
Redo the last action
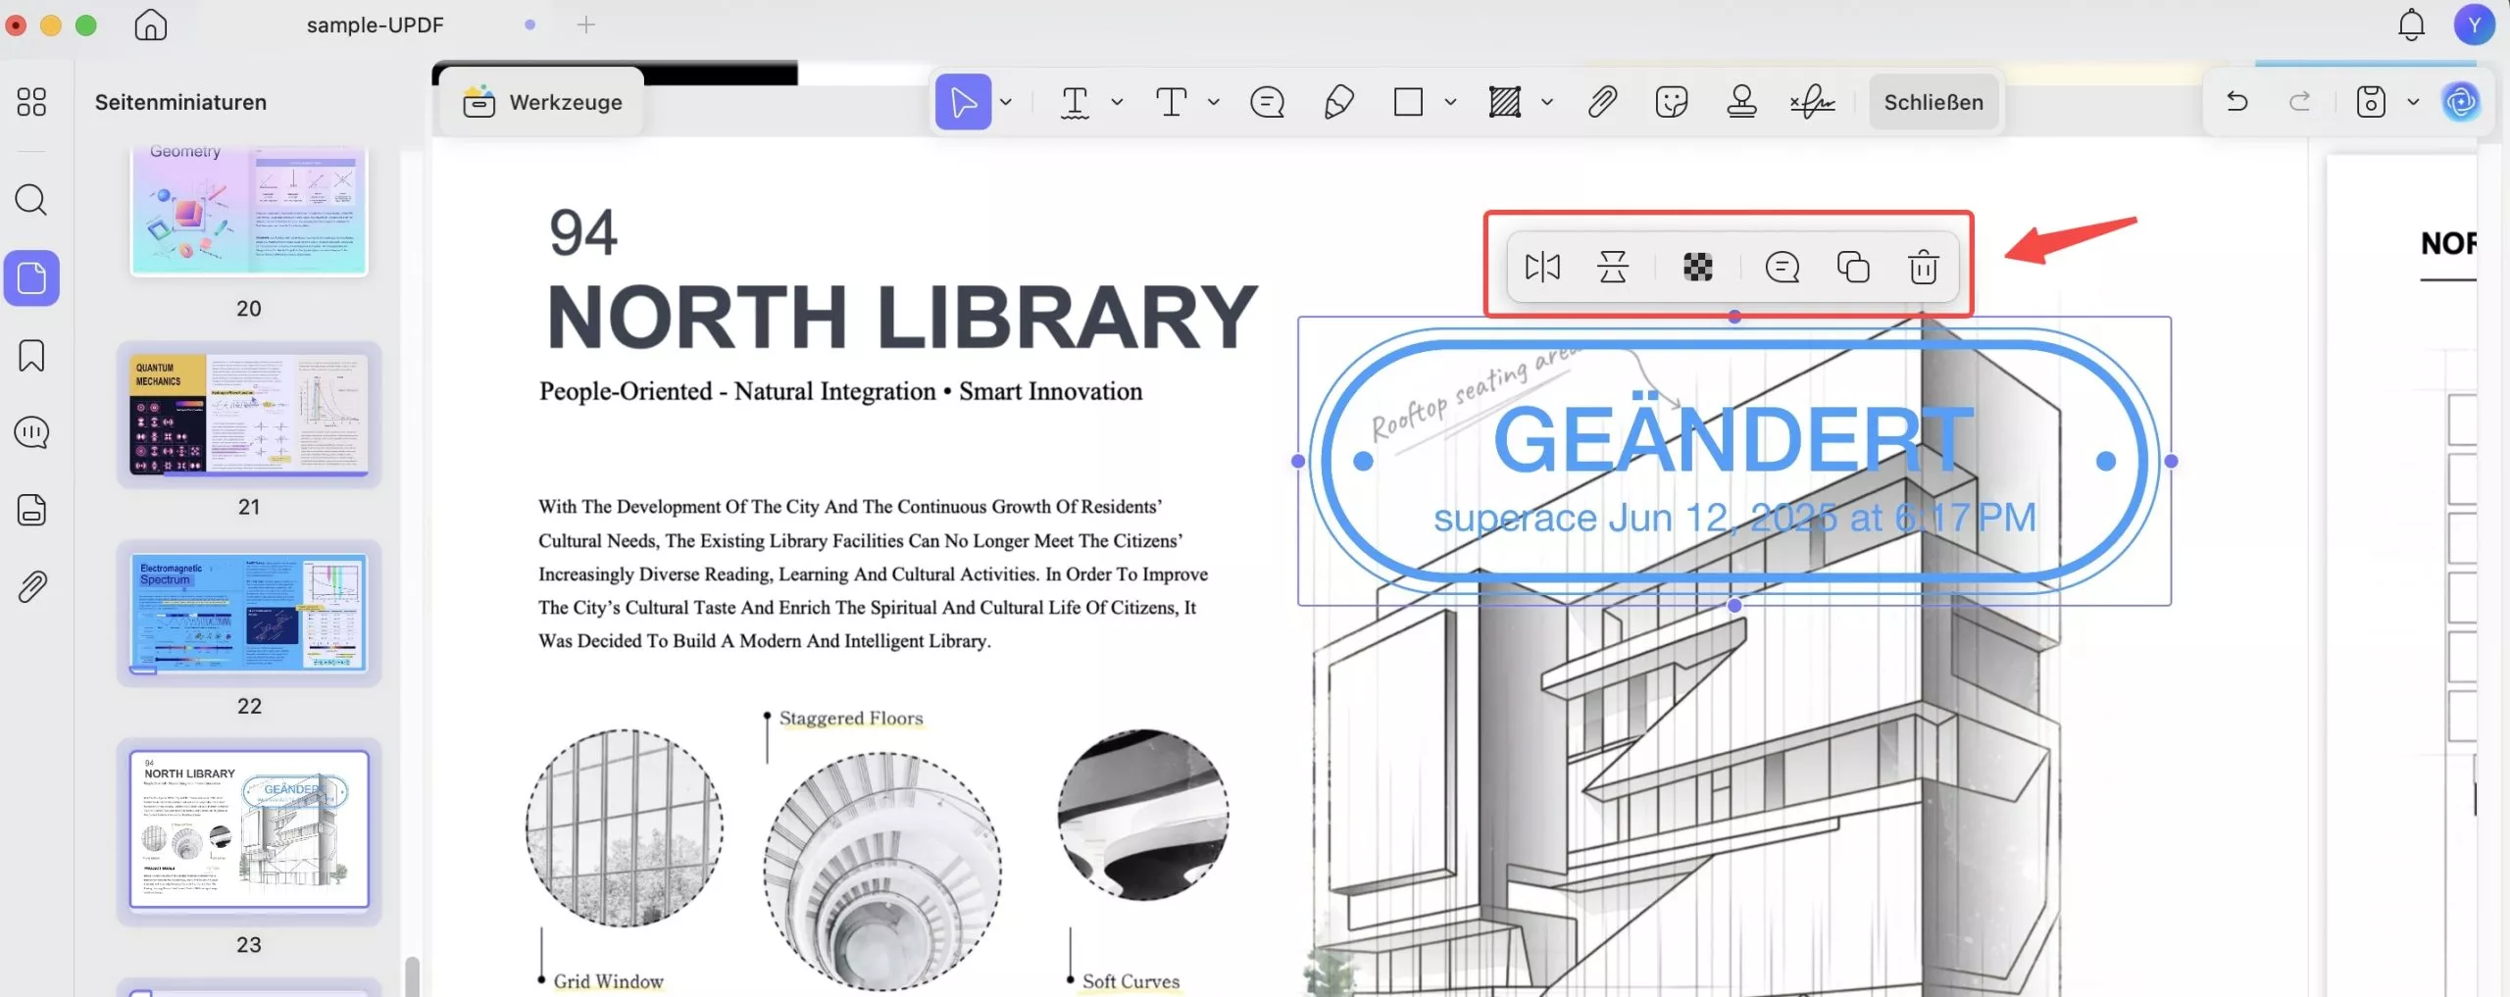(x=2299, y=102)
